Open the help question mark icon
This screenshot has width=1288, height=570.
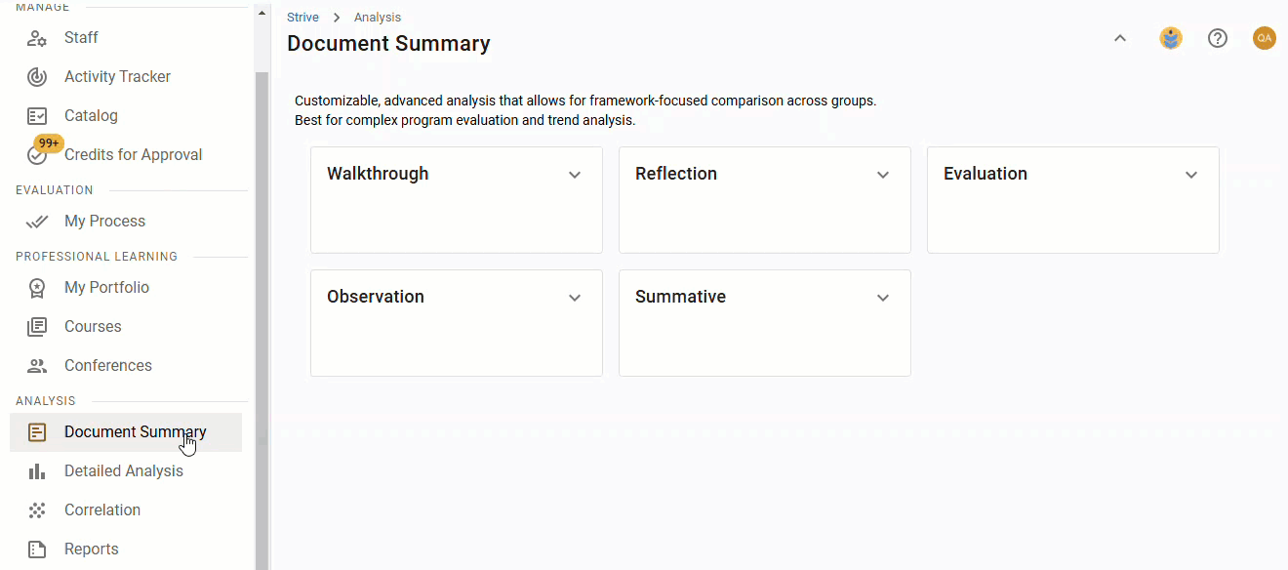coord(1218,38)
